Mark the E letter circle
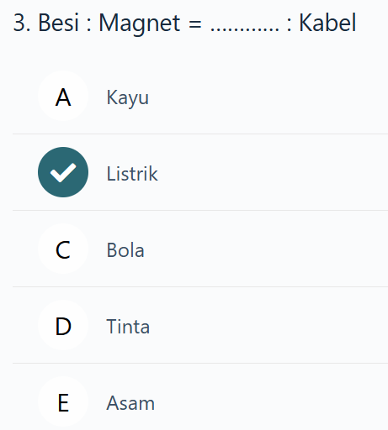 click(63, 401)
